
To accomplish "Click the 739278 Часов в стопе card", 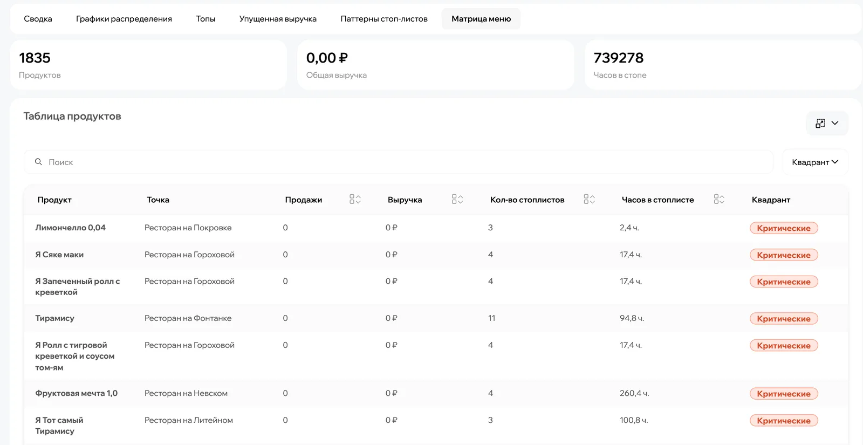I will point(723,65).
